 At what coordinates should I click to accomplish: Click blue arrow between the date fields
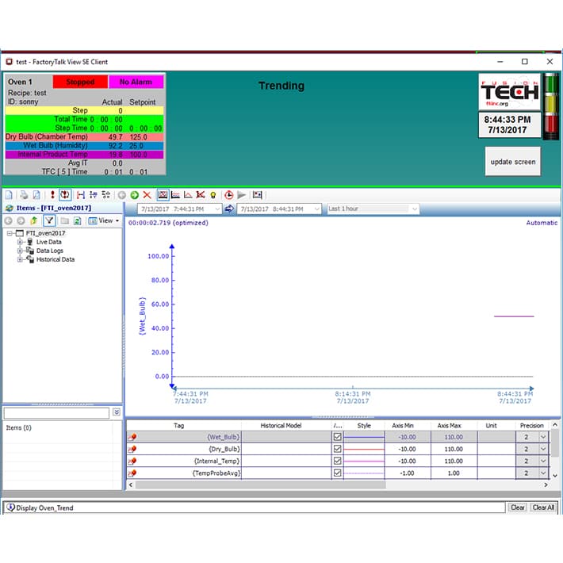point(229,209)
